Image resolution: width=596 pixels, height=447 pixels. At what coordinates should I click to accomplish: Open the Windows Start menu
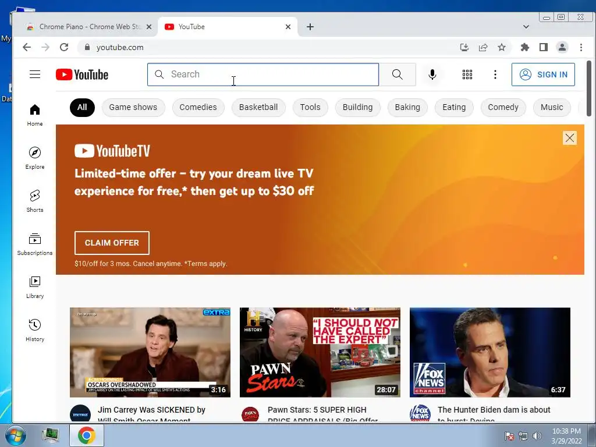click(x=15, y=435)
